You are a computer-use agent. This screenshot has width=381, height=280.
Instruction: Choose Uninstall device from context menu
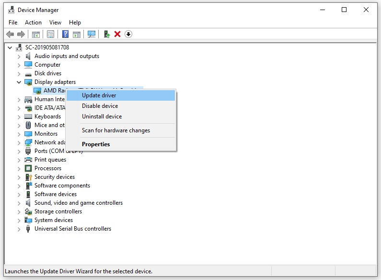(x=121, y=117)
